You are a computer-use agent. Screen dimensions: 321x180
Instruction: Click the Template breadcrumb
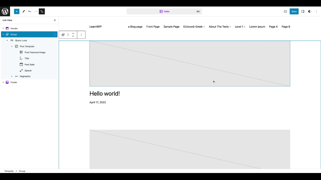click(9, 171)
